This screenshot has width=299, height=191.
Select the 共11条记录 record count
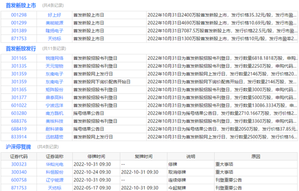[x=54, y=49]
